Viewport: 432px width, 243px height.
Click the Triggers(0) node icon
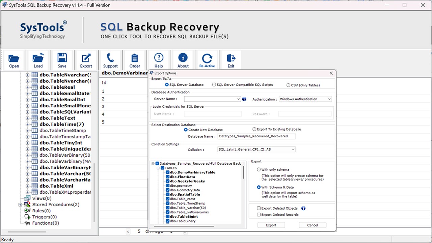point(28,217)
